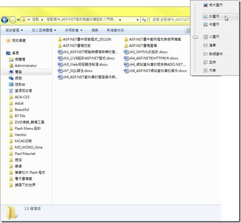
Task: Open the BT File folder in sidebar
Action: click(17, 116)
